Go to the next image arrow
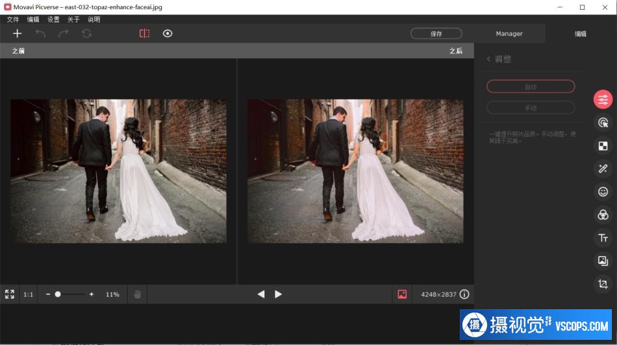617x345 pixels. pyautogui.click(x=278, y=294)
